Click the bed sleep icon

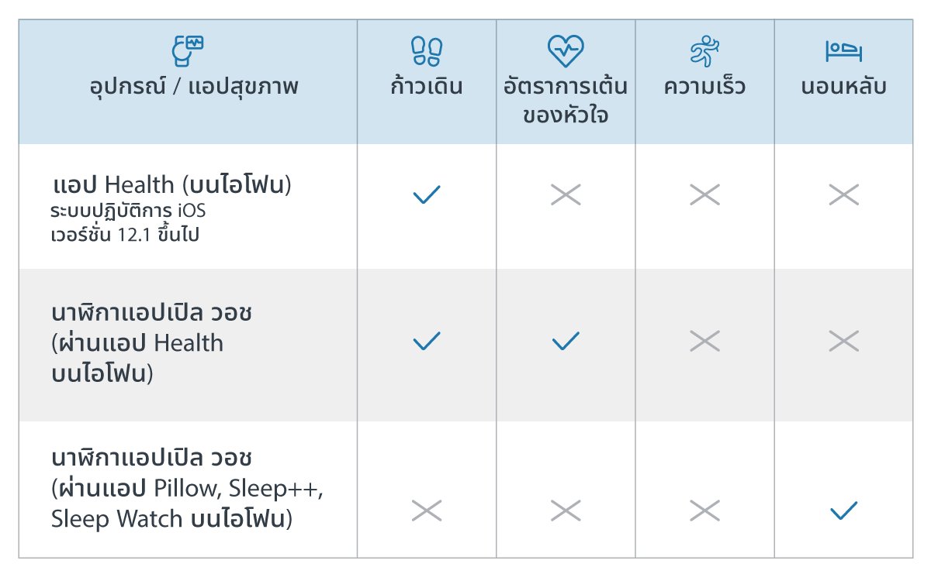click(843, 52)
